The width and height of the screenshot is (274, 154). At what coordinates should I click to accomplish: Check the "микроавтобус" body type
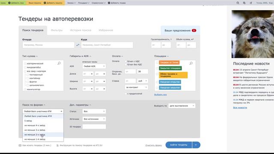click(x=25, y=68)
